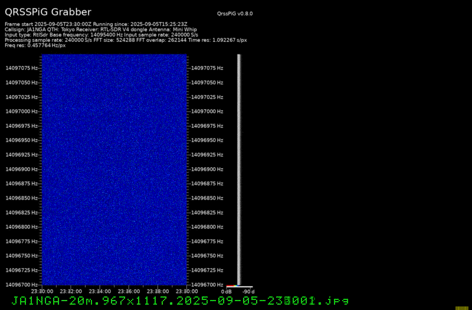Viewport: 472px width, 310px height.
Task: Click right axis label 14096700 Hz
Action: 207,285
